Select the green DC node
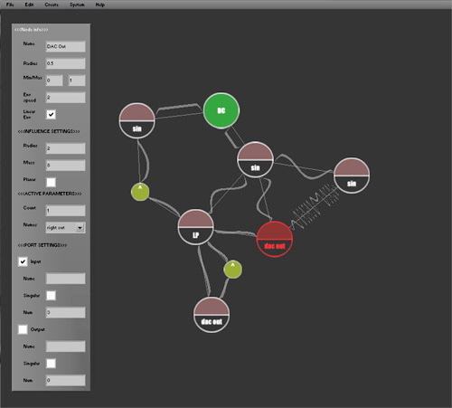 pyautogui.click(x=221, y=110)
